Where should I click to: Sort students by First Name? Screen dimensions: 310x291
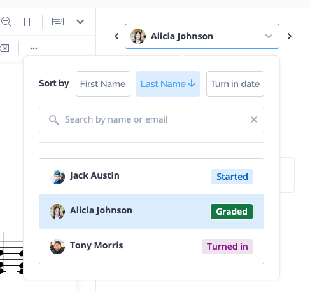pos(103,84)
